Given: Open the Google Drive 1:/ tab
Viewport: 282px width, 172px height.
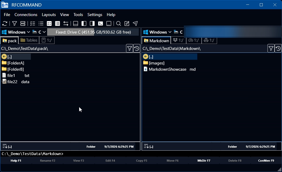Looking at the screenshot, I should (x=209, y=40).
